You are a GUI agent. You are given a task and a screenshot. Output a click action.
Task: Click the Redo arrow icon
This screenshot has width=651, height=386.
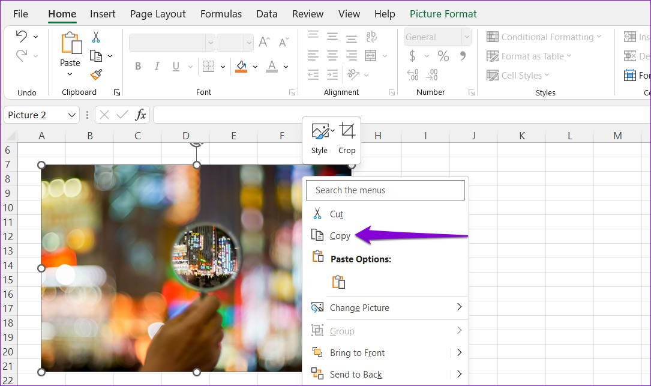21,55
